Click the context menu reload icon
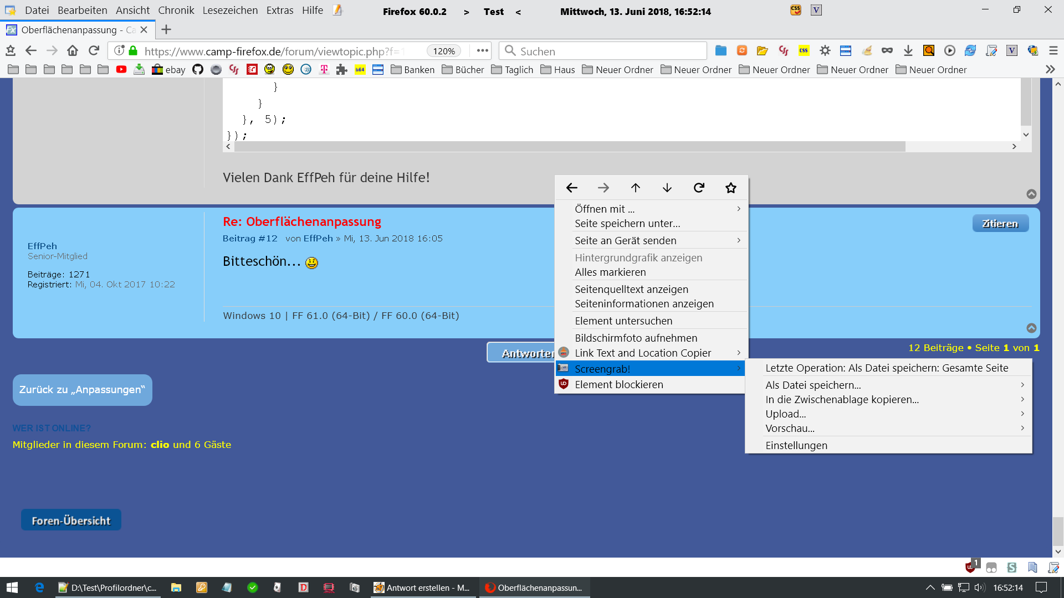The height and width of the screenshot is (598, 1064). point(699,188)
